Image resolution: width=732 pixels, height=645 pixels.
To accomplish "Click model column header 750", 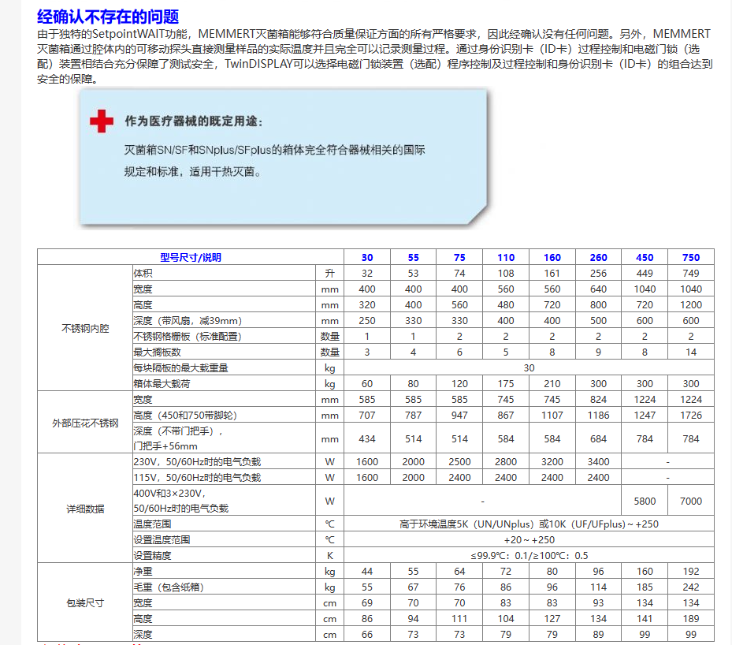I will pos(691,257).
